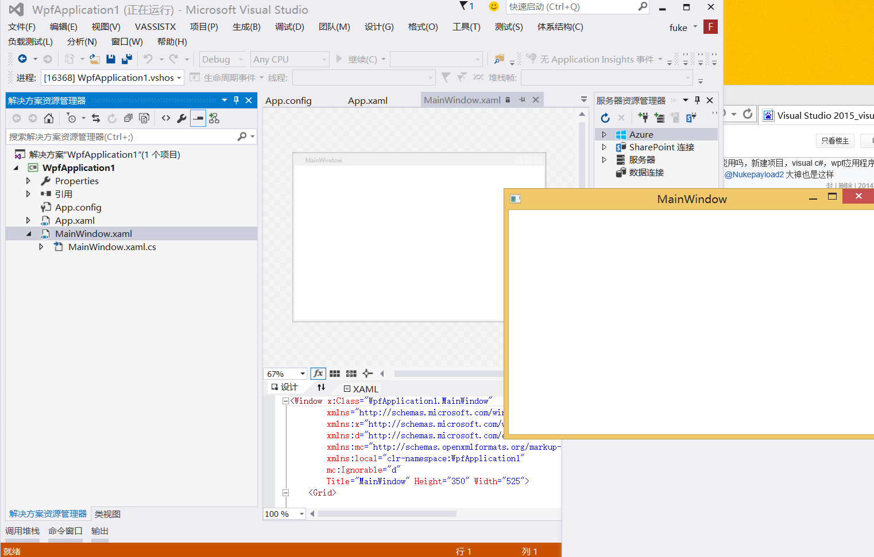Screen dimensions: 874x557
Task: Click the Save All toolbar icon
Action: tap(127, 59)
